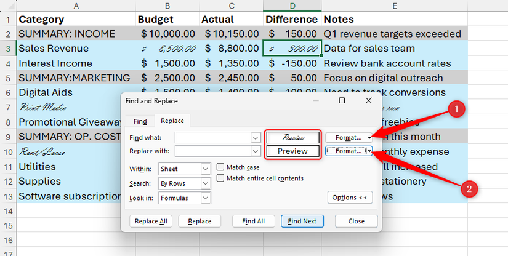Screen dimensions: 508x256
Task: Collapse the dialog with Options <<
Action: click(350, 198)
